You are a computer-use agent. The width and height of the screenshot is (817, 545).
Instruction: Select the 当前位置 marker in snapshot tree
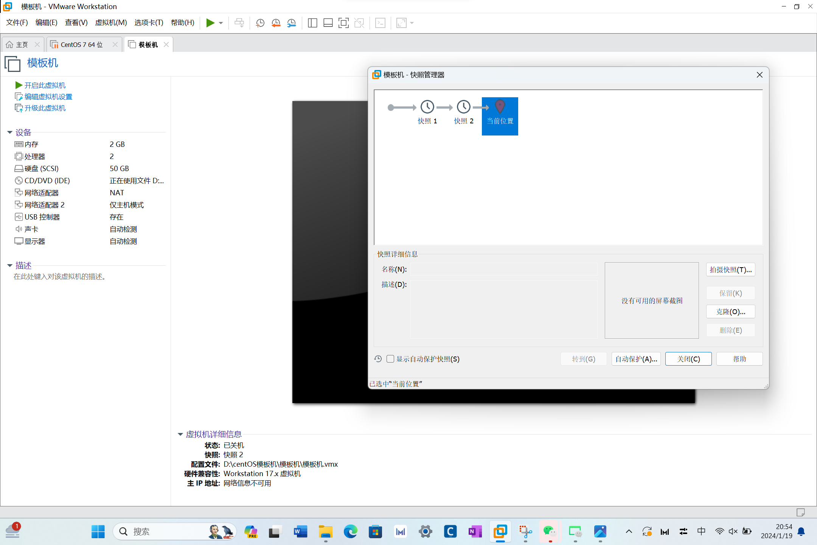coord(500,116)
